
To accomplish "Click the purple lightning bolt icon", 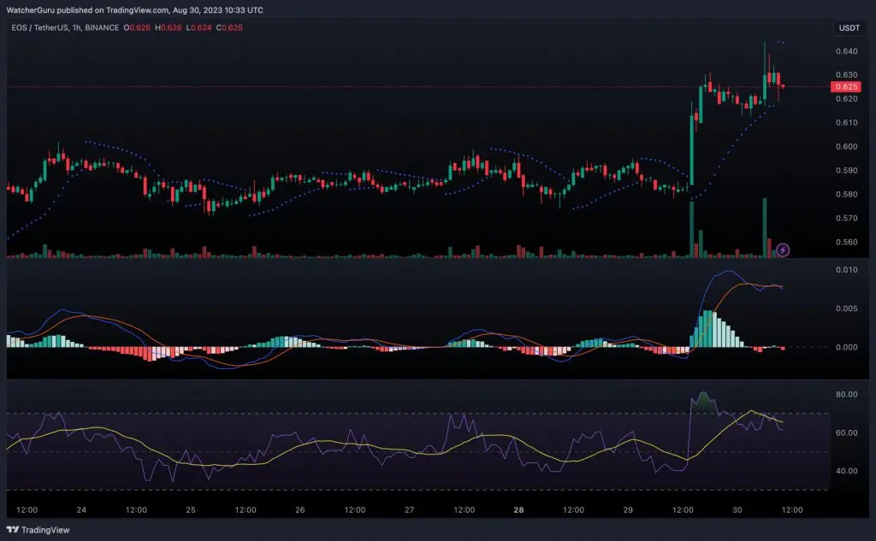I will tap(783, 250).
